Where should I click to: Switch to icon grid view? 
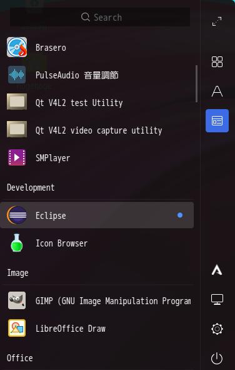pos(217,62)
